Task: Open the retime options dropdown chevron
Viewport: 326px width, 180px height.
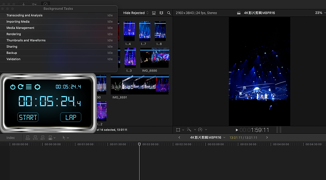Action: [206, 130]
